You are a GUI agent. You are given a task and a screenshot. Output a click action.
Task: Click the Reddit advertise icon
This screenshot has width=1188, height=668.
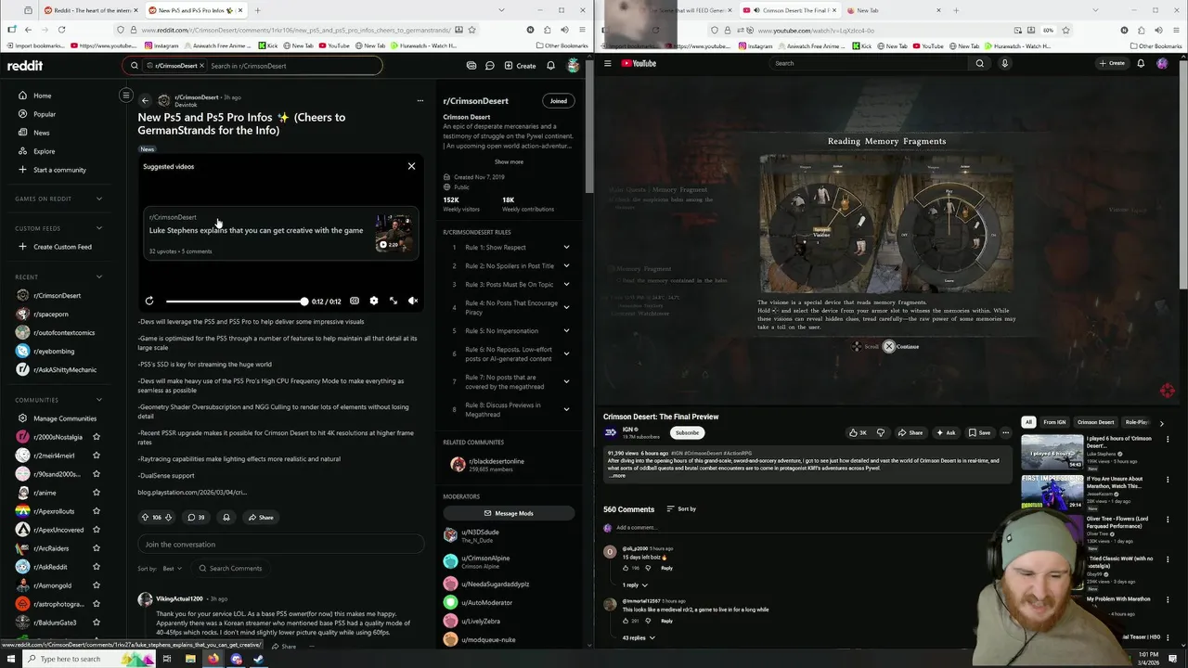coord(471,66)
